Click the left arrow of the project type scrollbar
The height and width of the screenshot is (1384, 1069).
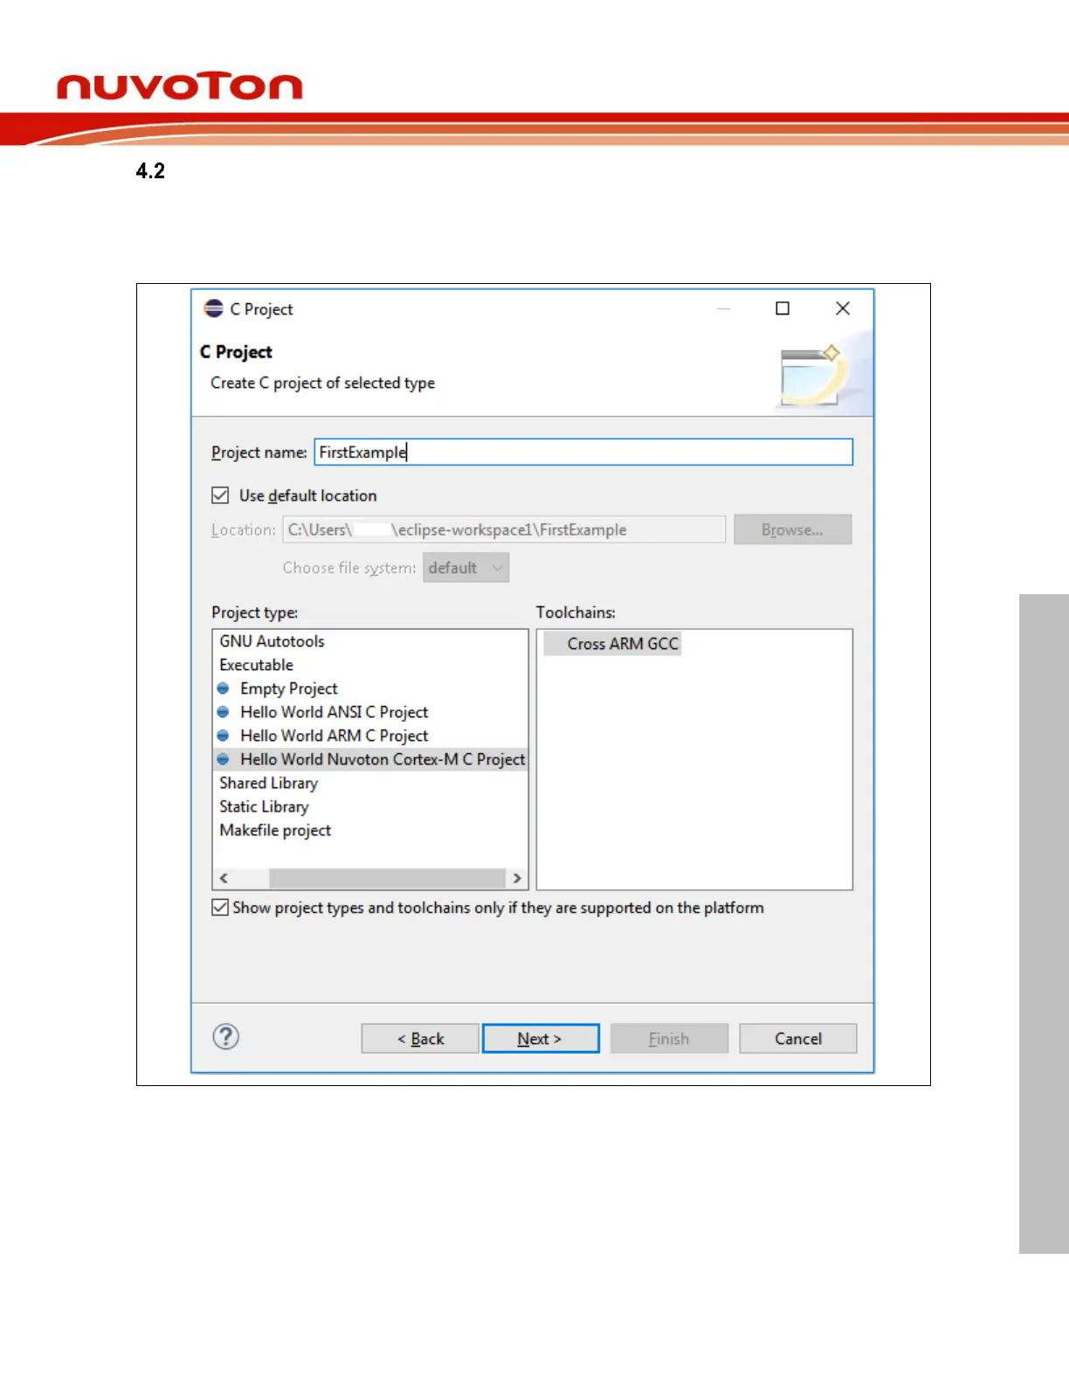pyautogui.click(x=224, y=878)
